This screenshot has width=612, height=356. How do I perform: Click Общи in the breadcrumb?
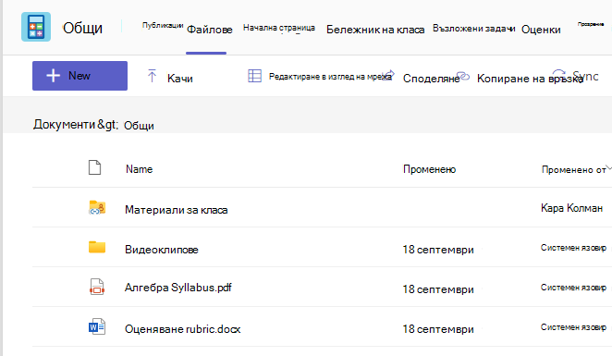[139, 126]
